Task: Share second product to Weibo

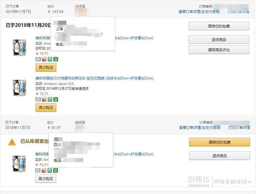Action: coord(44,99)
